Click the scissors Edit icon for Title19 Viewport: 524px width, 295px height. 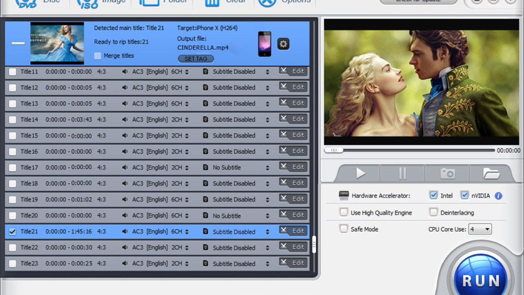point(283,198)
